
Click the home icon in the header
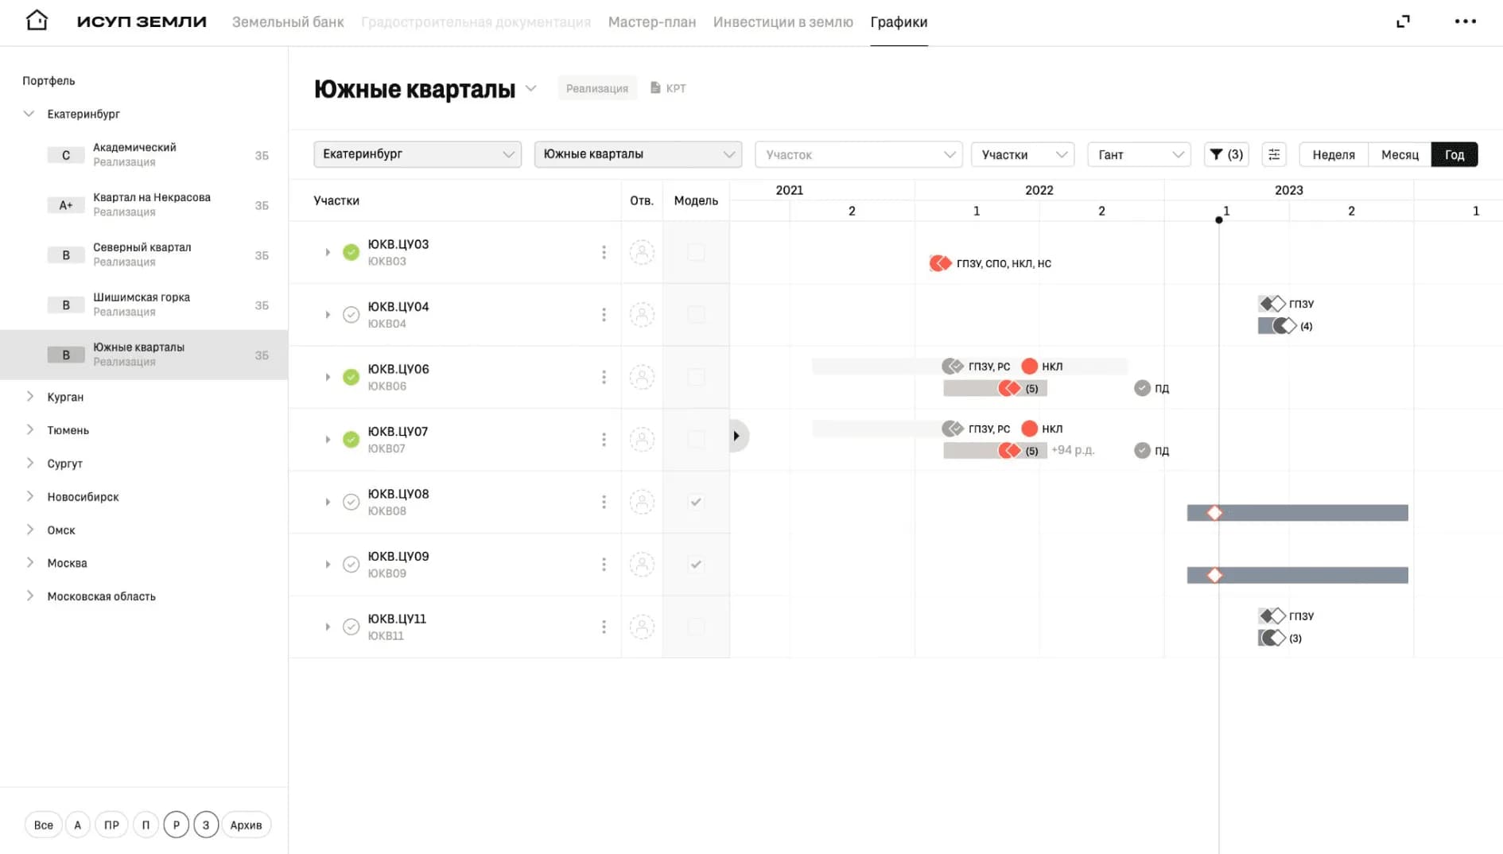point(37,21)
